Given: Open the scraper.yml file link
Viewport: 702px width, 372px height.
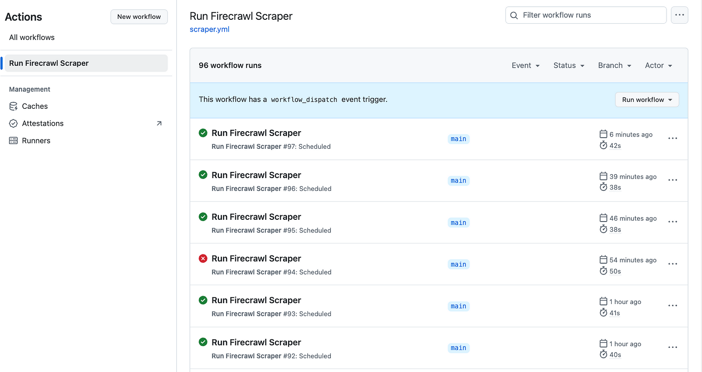Looking at the screenshot, I should tap(209, 29).
